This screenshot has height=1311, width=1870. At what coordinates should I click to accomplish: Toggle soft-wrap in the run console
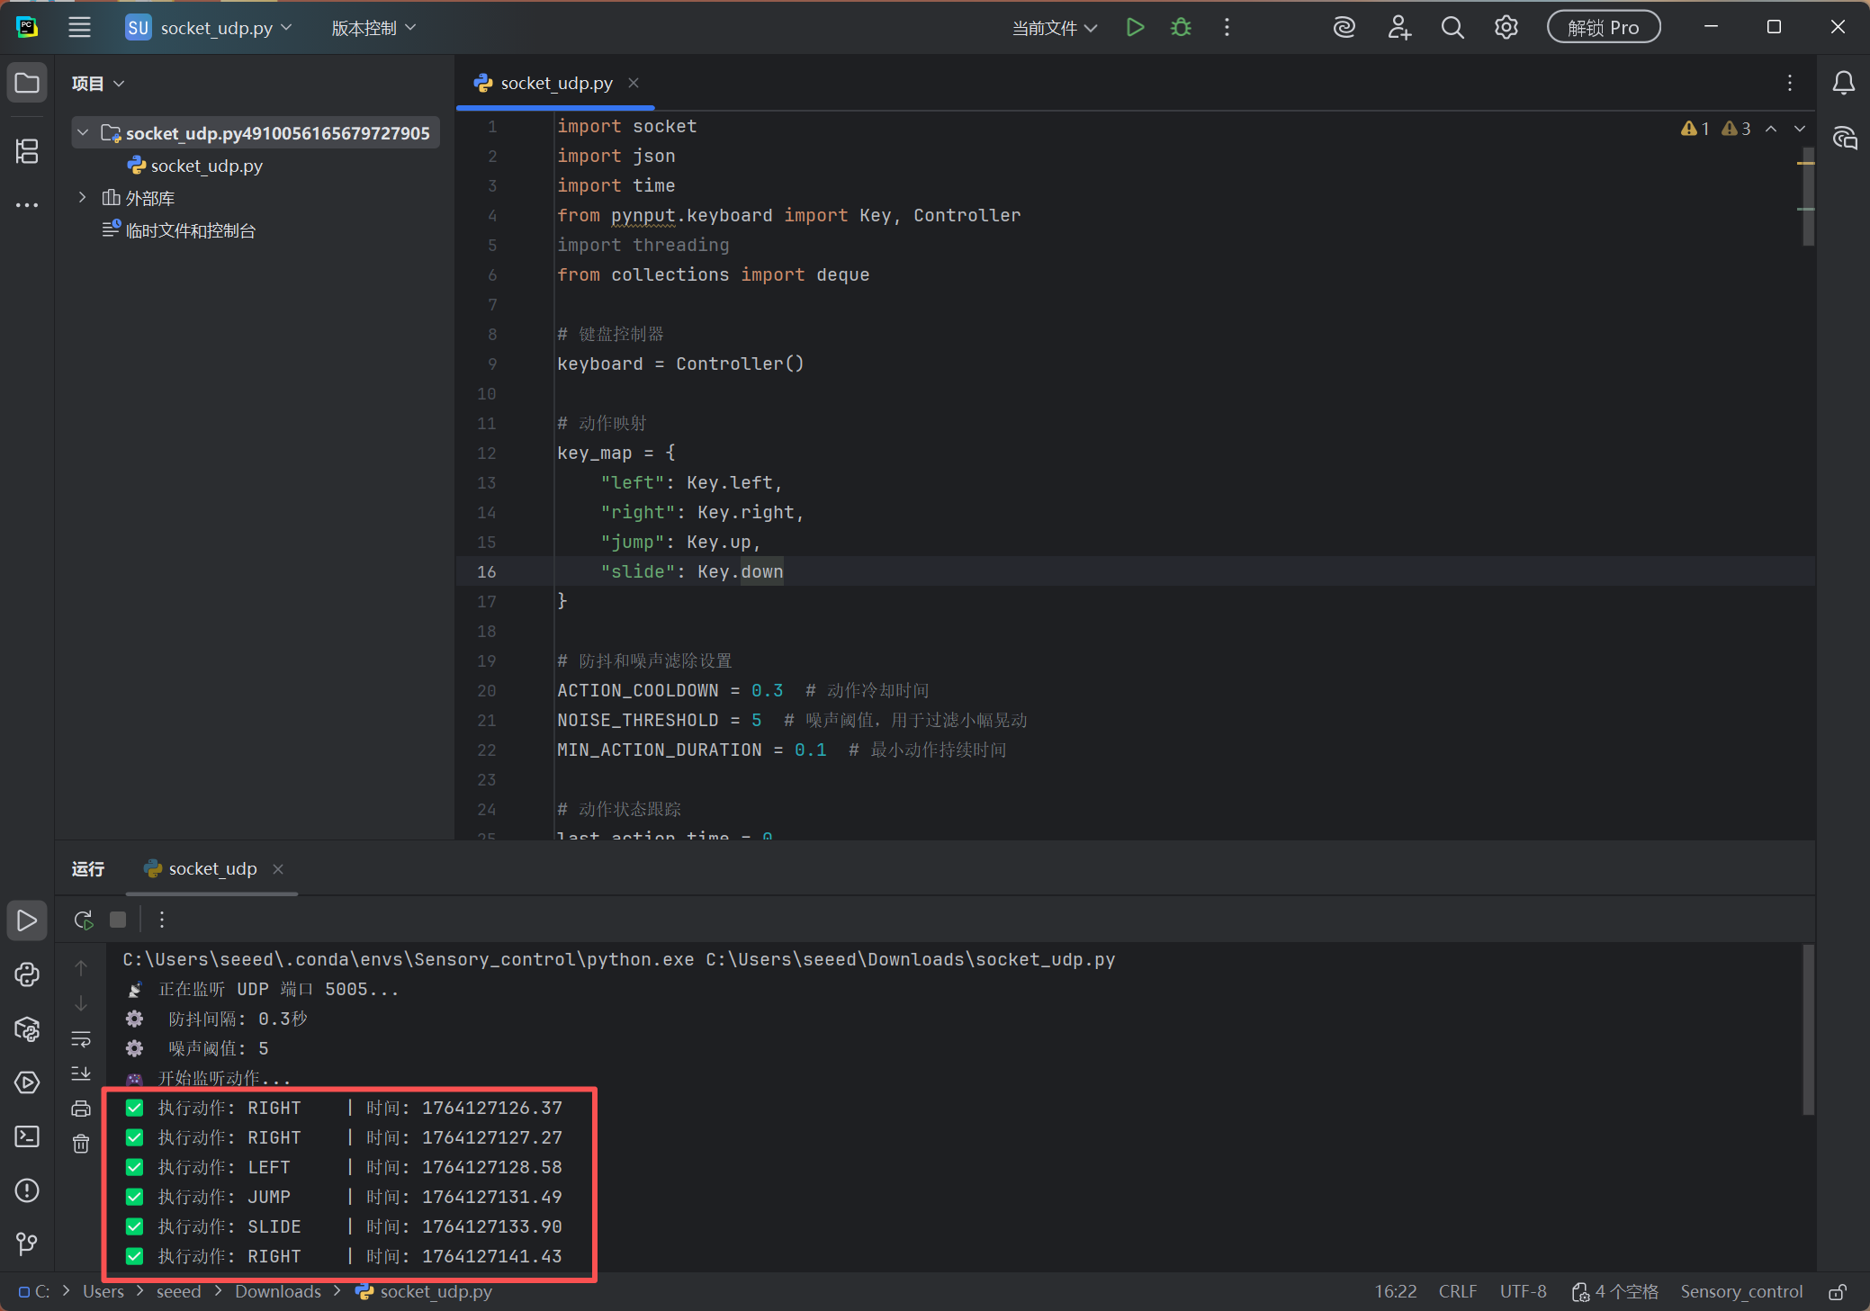click(81, 1039)
